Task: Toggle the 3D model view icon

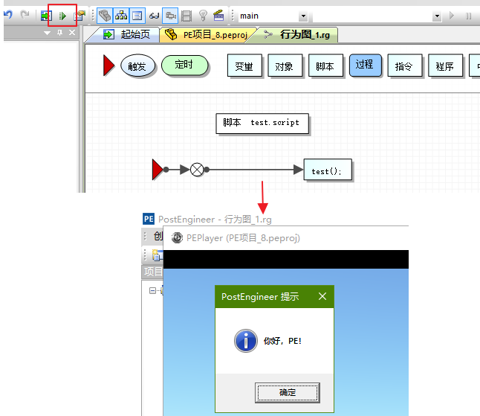Action: 105,16
